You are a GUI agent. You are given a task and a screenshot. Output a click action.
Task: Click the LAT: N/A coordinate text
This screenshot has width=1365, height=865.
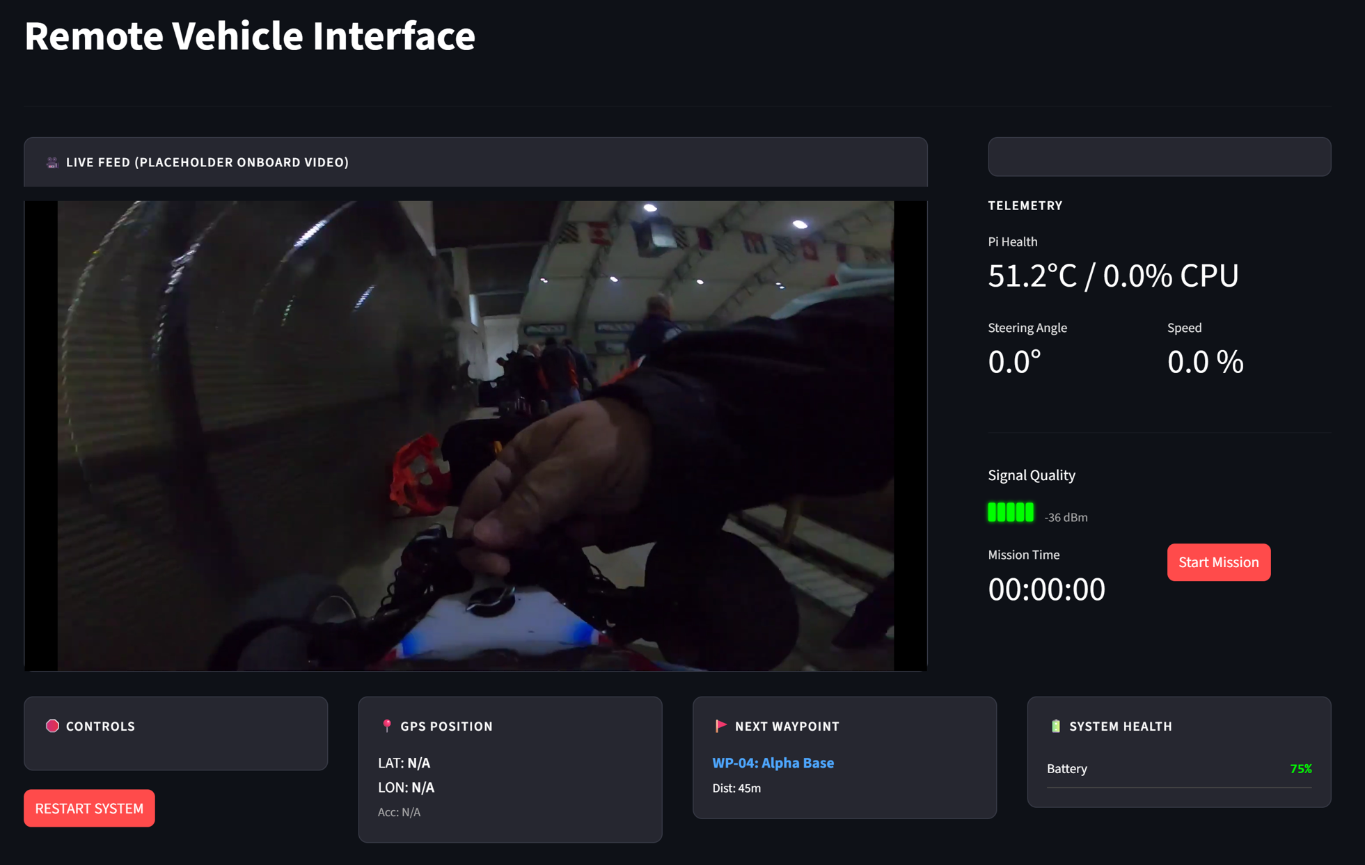(x=404, y=763)
